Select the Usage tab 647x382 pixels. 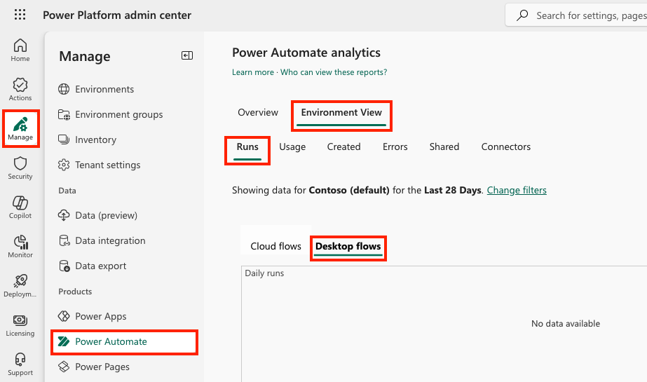pyautogui.click(x=292, y=146)
